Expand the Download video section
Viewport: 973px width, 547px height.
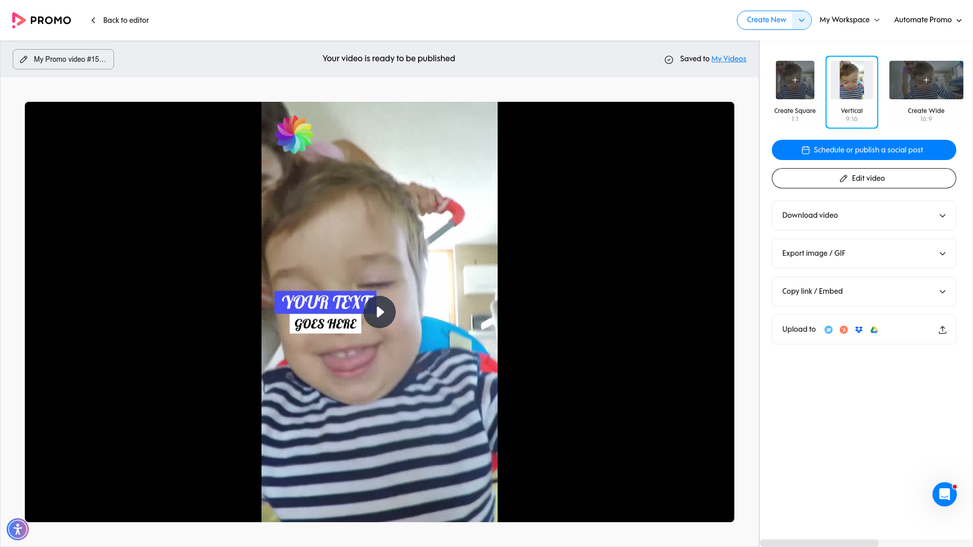[x=864, y=215]
